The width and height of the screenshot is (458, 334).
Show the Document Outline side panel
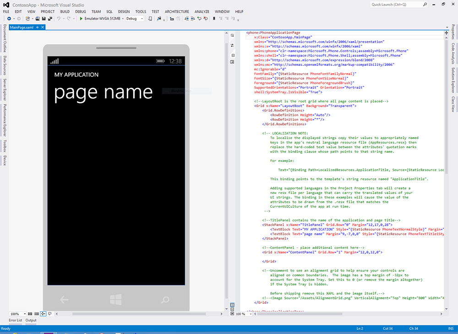click(x=5, y=38)
